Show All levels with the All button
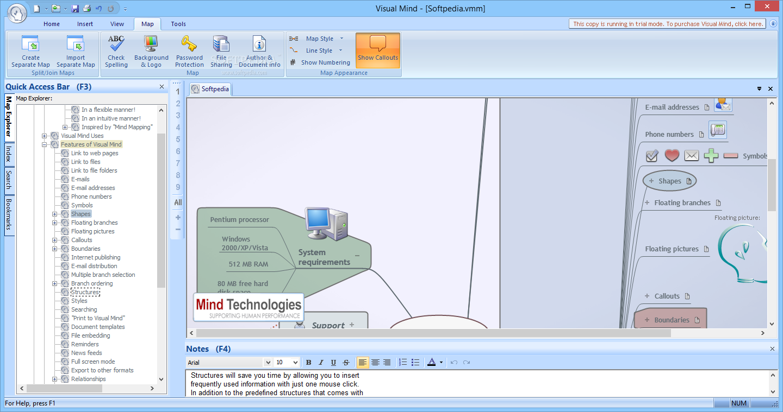 pyautogui.click(x=178, y=202)
